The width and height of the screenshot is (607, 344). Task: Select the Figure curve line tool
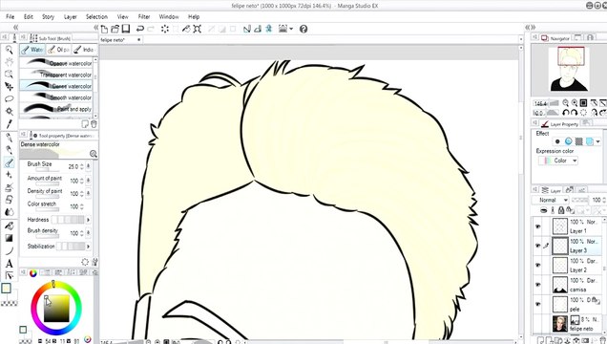click(x=9, y=250)
